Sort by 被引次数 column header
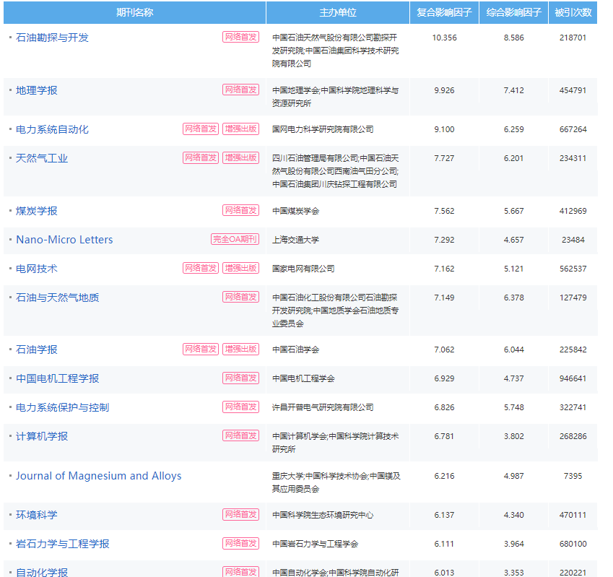This screenshot has height=577, width=613. (x=573, y=12)
